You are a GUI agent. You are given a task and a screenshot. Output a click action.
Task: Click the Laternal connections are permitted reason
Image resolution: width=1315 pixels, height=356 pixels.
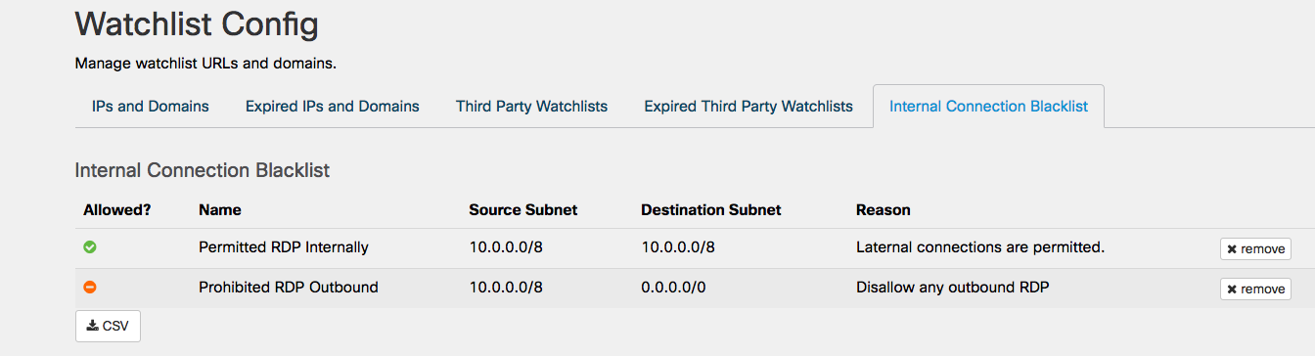980,247
